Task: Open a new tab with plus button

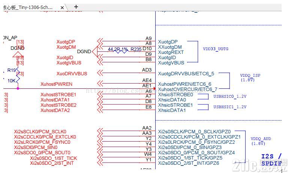Action: [76, 7]
